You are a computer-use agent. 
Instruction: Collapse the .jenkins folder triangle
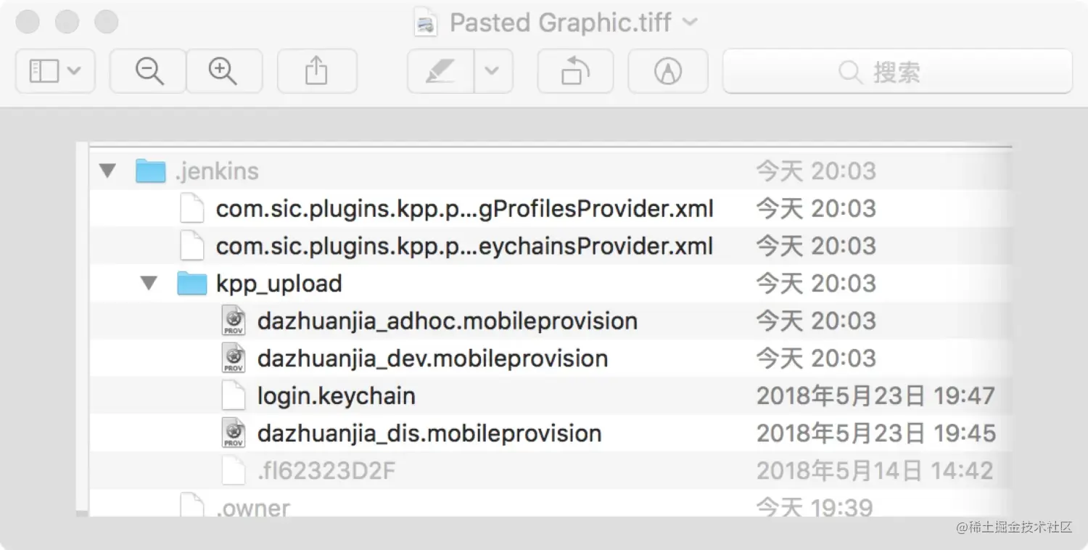click(x=108, y=171)
